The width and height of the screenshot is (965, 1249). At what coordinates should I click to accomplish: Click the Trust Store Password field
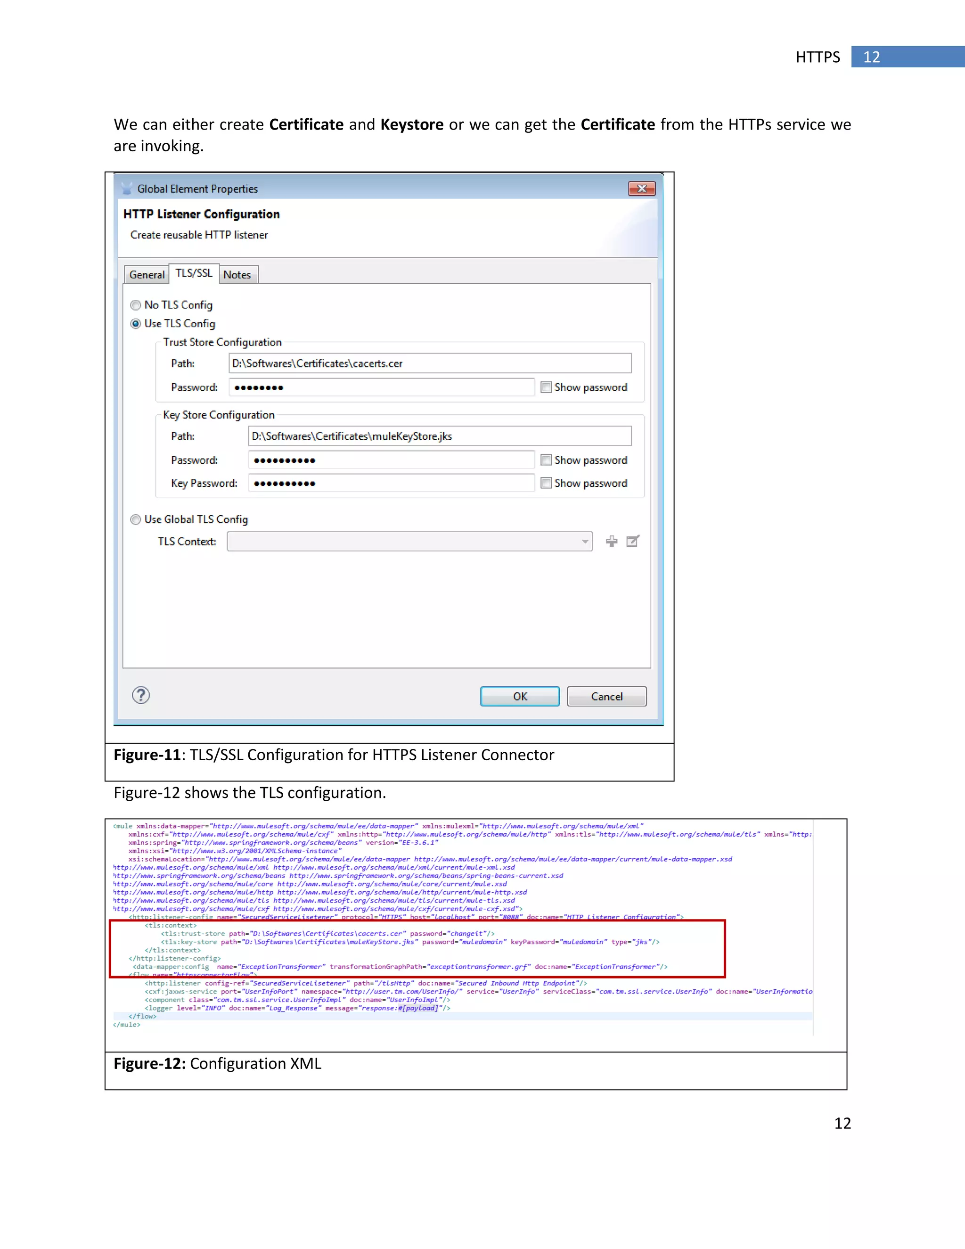(x=382, y=387)
